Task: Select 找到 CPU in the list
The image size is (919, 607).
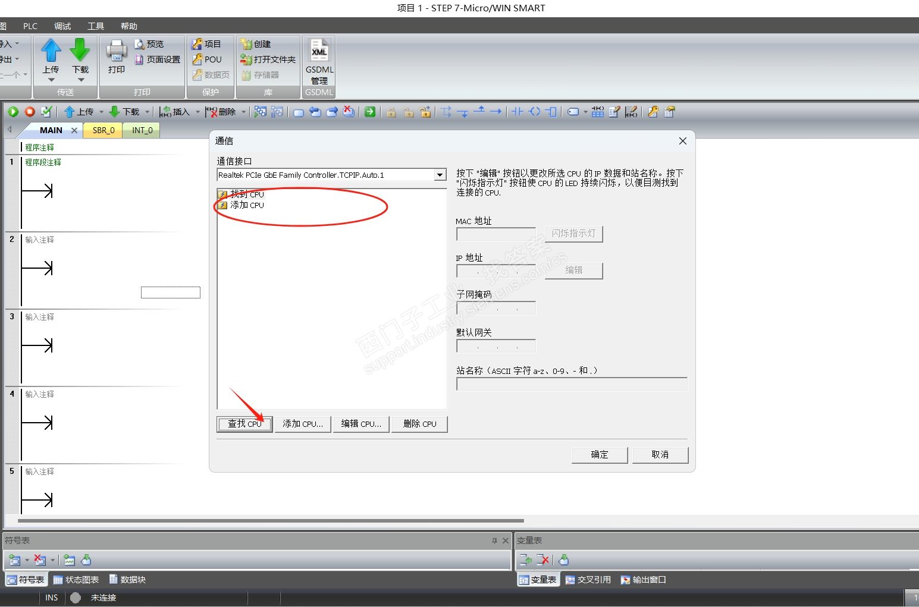Action: tap(241, 194)
